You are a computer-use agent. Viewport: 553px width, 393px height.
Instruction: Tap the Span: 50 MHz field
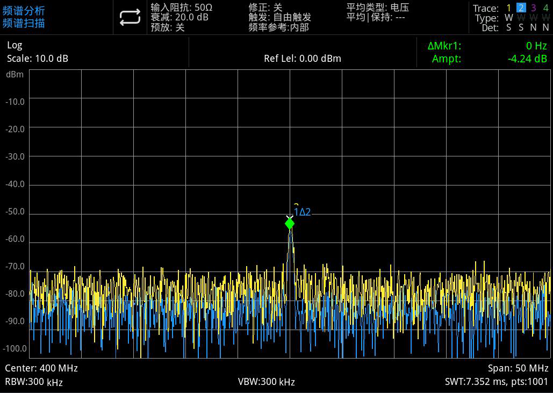(x=518, y=368)
